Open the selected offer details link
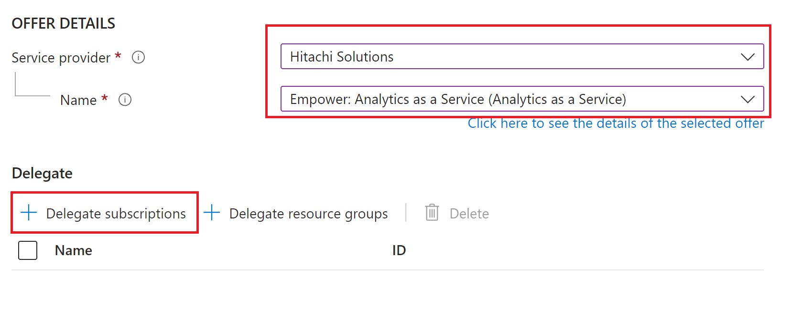The image size is (791, 320). click(x=616, y=123)
